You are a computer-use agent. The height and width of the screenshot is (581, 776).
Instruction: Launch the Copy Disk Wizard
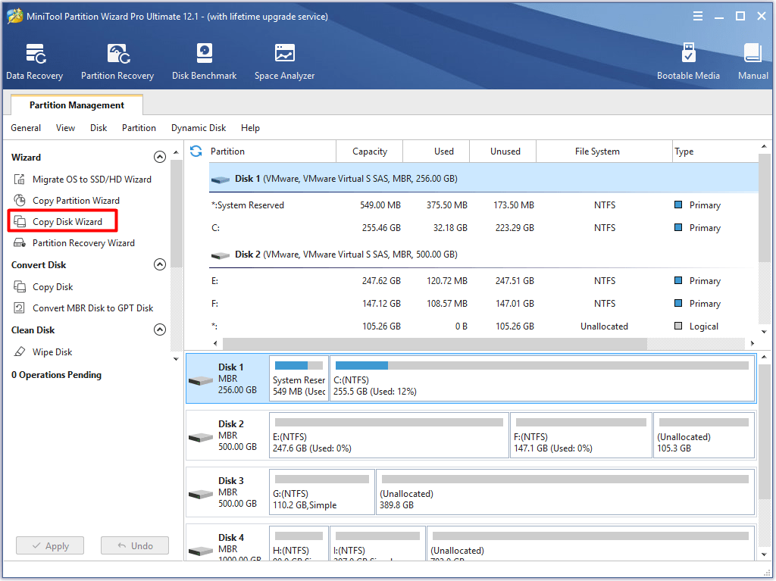[67, 220]
